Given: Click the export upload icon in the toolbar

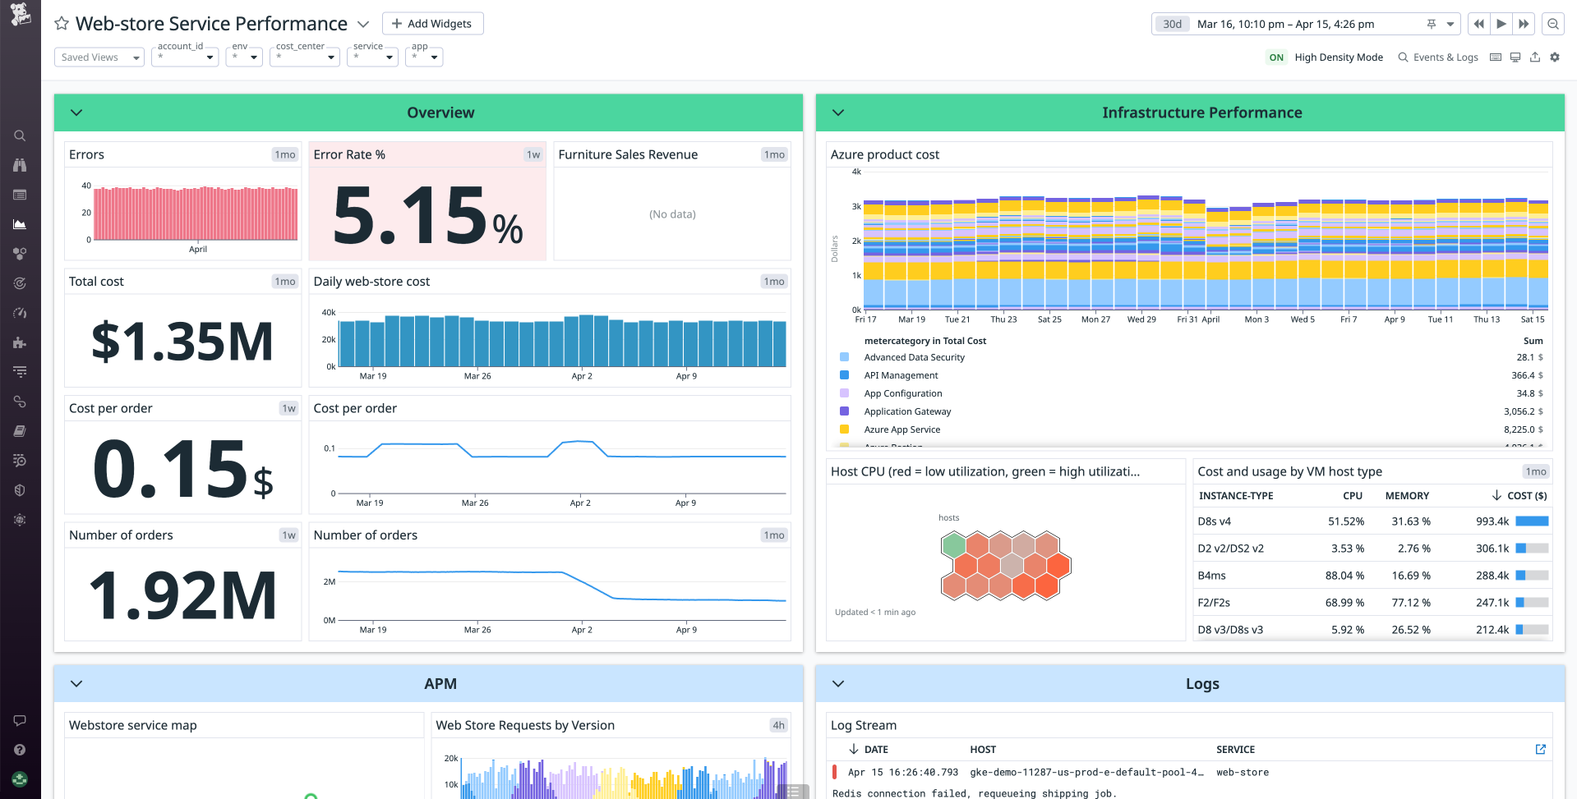Looking at the screenshot, I should coord(1535,57).
